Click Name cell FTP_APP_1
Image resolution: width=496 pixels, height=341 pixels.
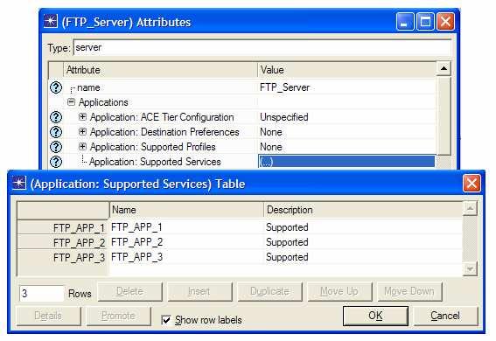(186, 227)
